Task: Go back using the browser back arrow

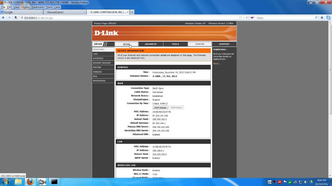Action: point(3,18)
